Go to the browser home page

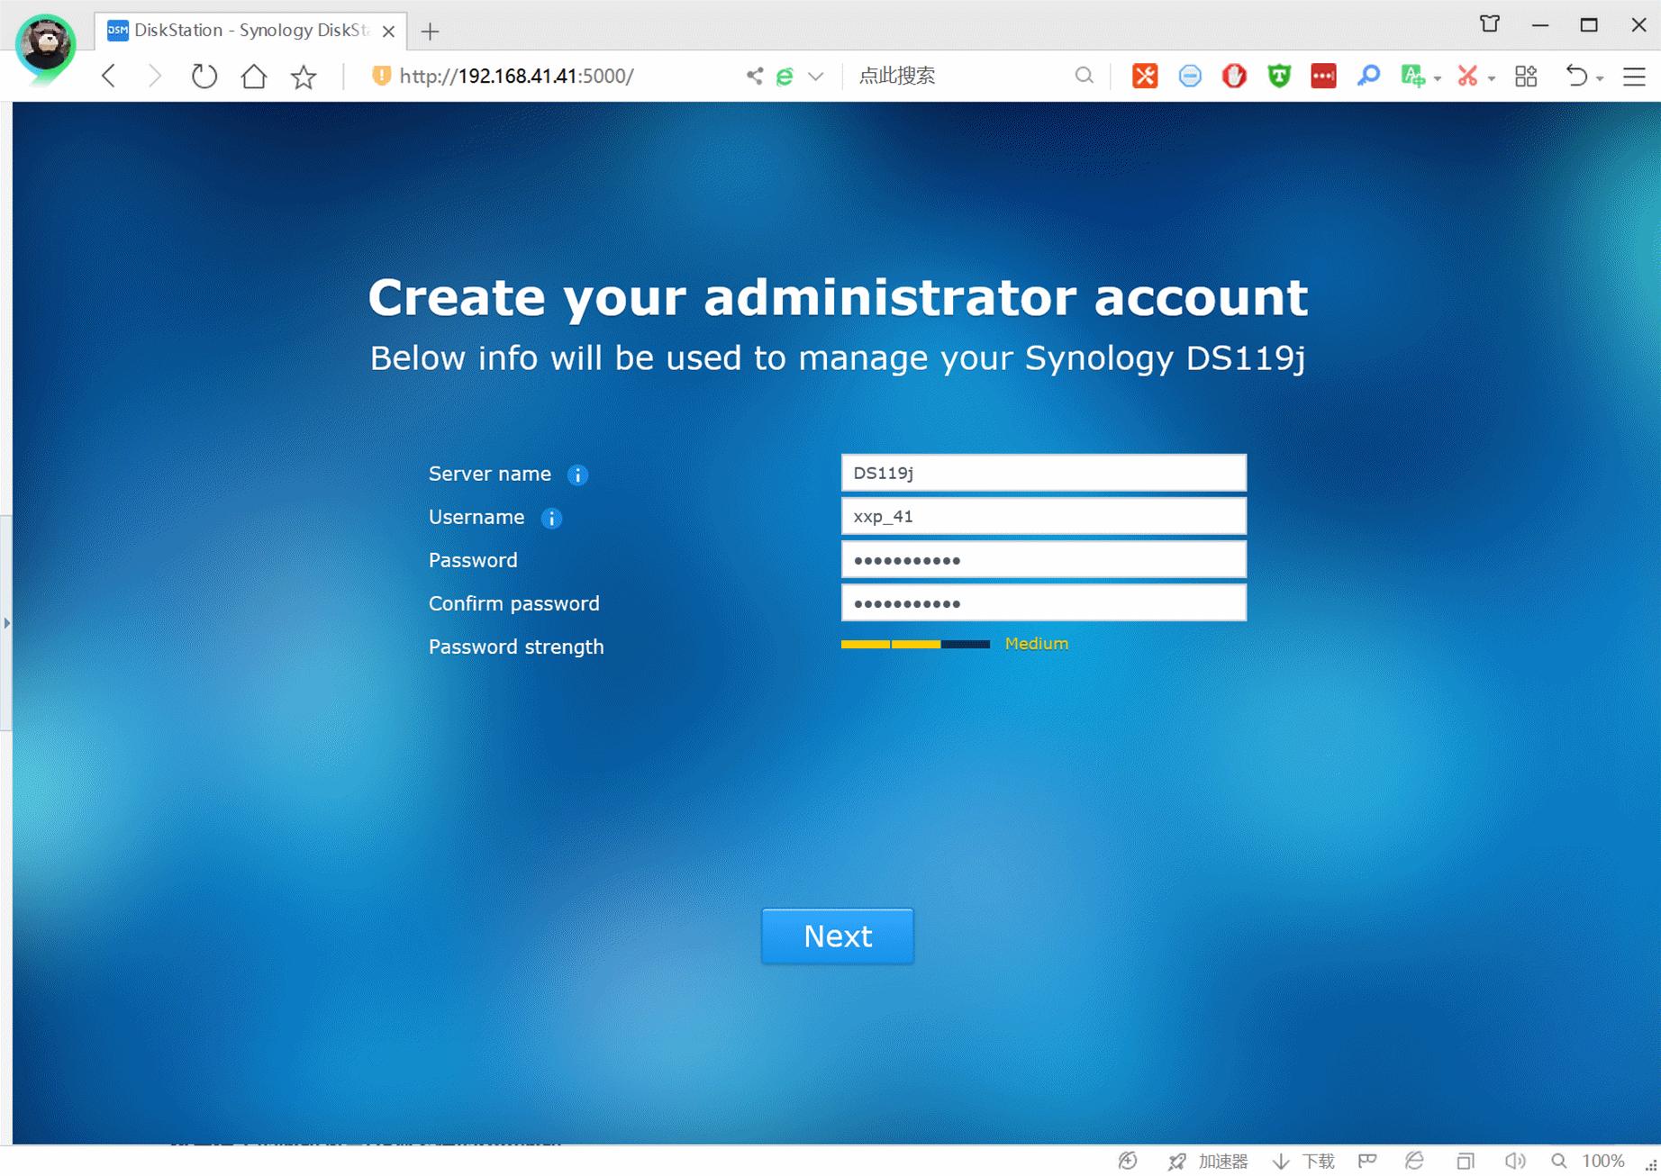[x=254, y=77]
